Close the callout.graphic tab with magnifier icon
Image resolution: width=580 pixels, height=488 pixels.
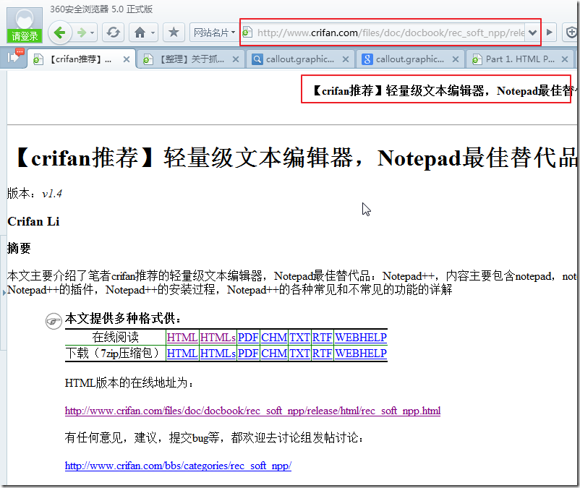coord(346,59)
